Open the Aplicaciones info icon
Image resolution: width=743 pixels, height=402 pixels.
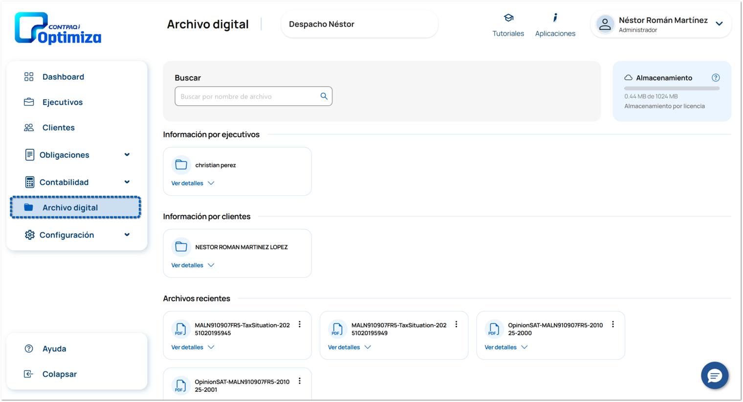point(555,18)
